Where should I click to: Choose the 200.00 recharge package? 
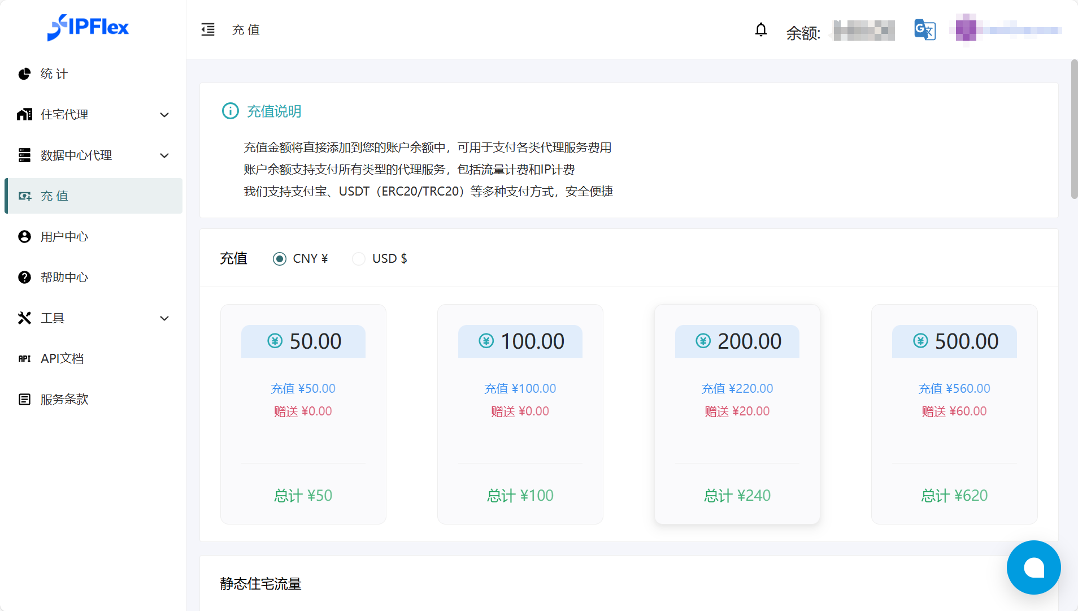(x=737, y=414)
